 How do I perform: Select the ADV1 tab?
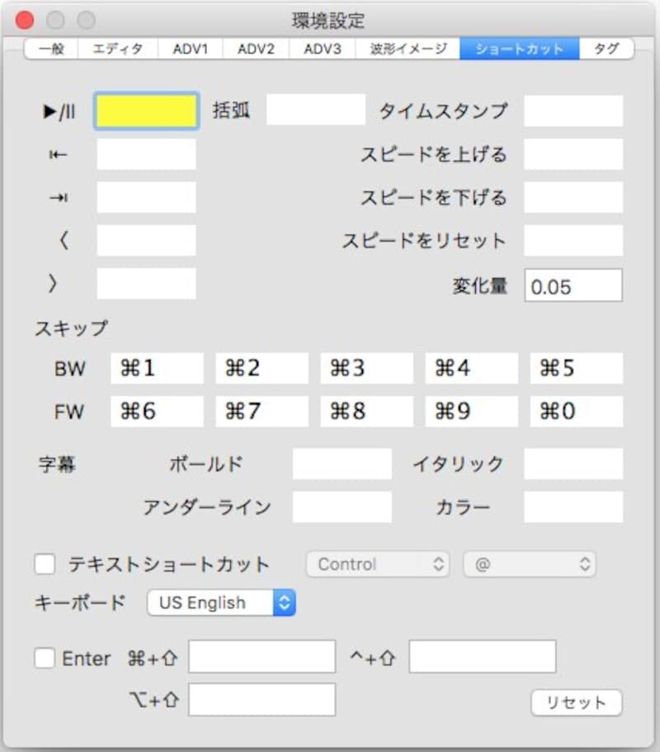[x=184, y=48]
